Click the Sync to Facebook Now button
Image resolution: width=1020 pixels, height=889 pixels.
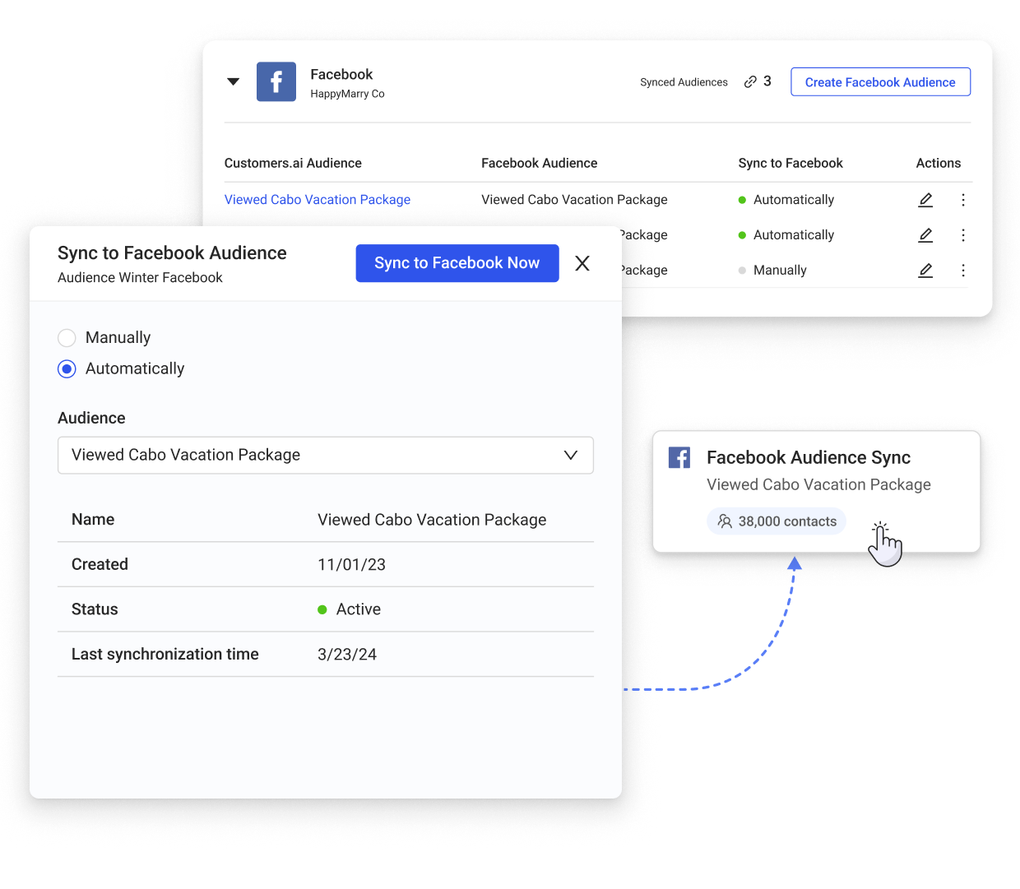457,263
